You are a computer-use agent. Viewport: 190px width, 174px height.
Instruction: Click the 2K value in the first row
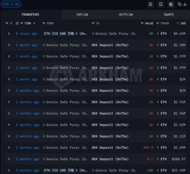coord(151,34)
